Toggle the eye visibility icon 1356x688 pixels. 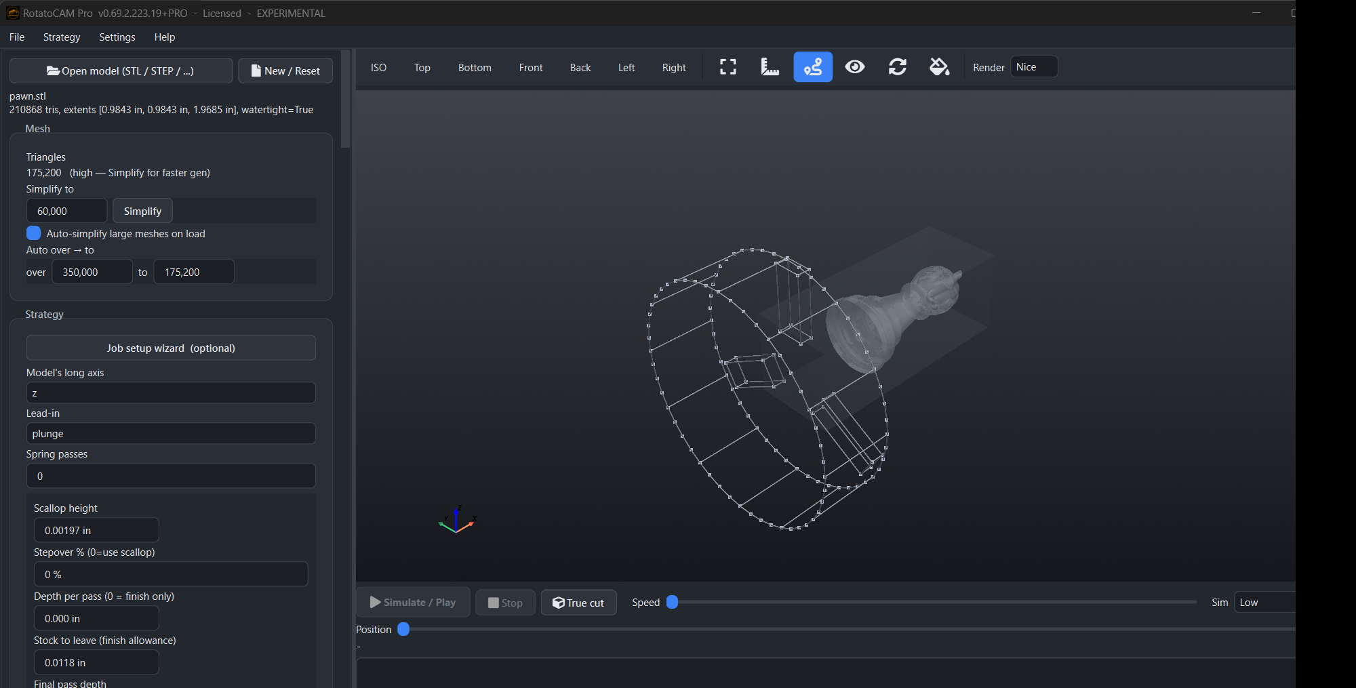tap(855, 67)
